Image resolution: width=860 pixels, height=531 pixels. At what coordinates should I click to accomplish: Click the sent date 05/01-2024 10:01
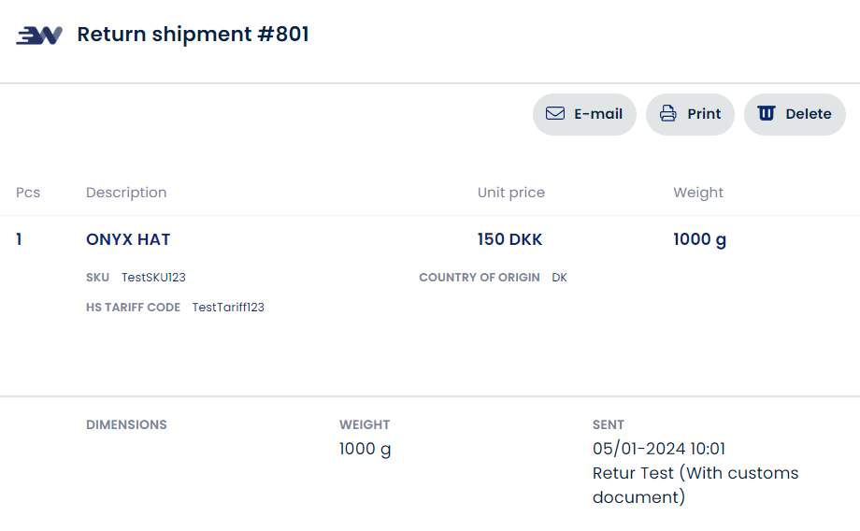[x=659, y=449]
